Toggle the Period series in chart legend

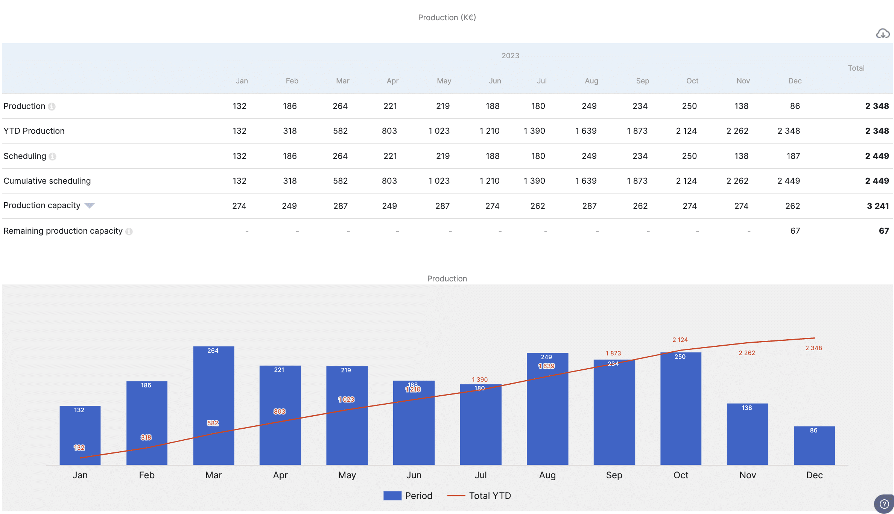(x=418, y=496)
